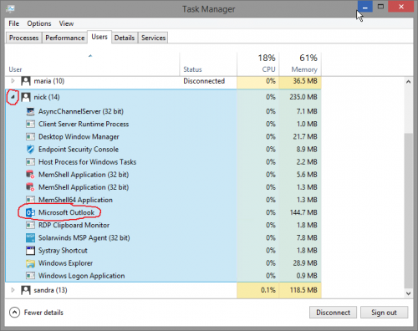Click maria's 36.5 MB memory value
418x331 pixels.
click(305, 81)
